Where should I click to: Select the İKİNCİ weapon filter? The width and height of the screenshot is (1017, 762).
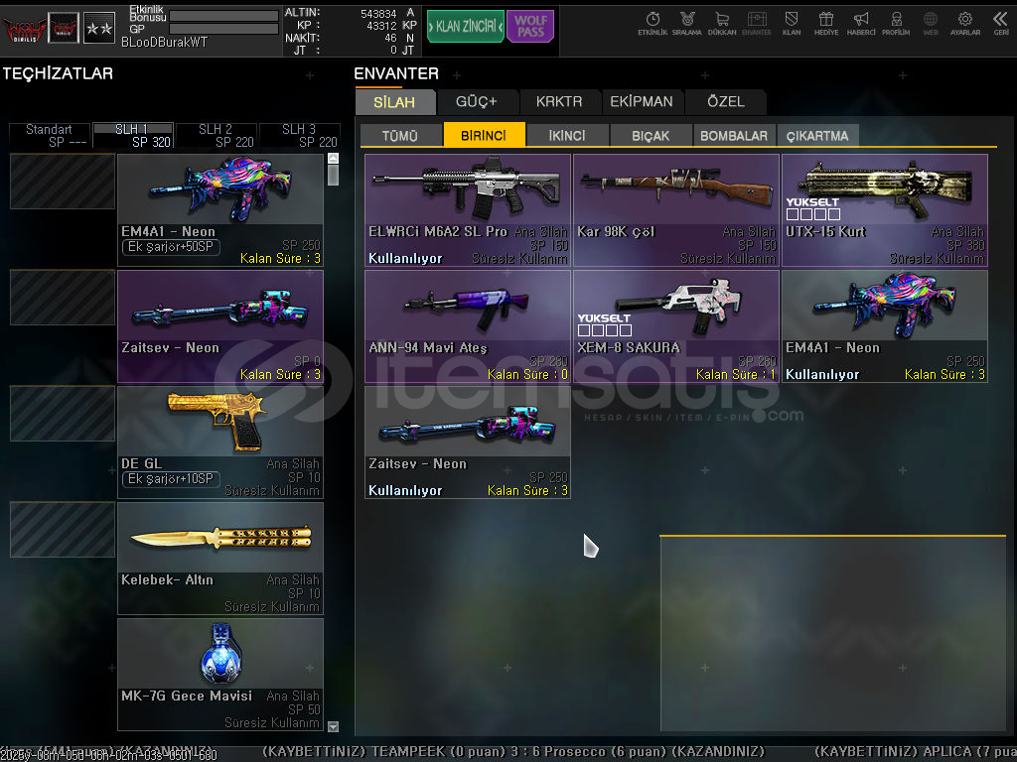click(567, 135)
